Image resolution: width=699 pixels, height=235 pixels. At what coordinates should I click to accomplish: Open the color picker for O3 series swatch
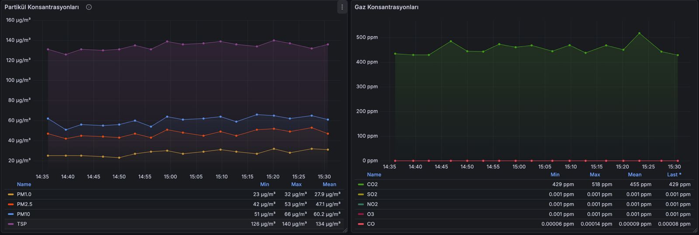coord(361,214)
